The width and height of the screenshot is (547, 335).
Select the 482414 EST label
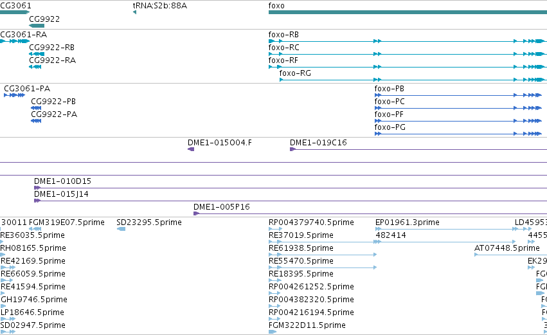391,235
